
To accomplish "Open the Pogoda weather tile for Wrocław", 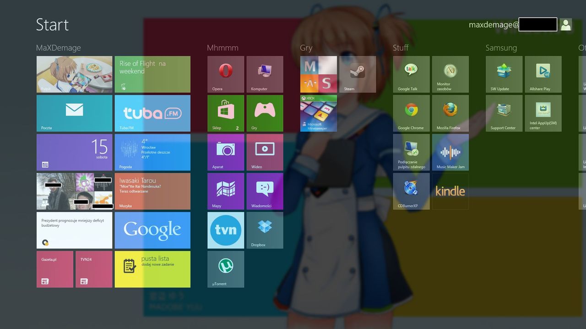I will click(152, 152).
